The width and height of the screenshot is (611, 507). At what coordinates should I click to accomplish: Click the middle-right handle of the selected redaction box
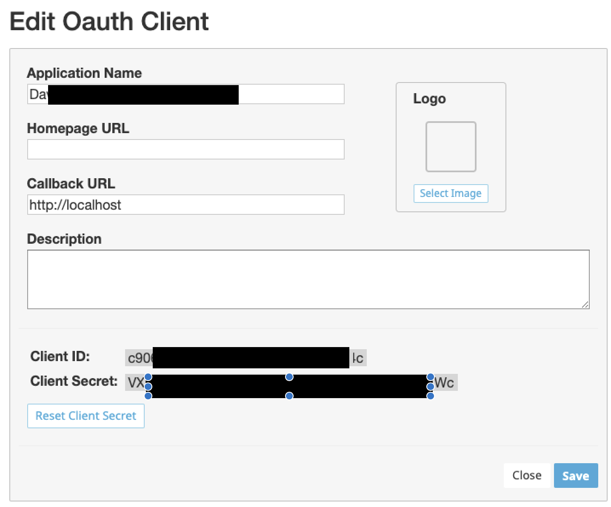click(x=430, y=387)
